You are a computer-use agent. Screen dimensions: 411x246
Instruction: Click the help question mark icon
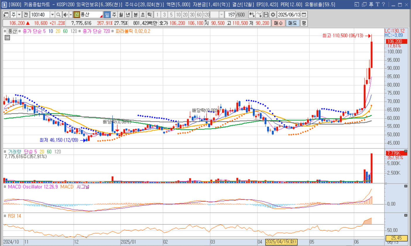tap(383, 4)
